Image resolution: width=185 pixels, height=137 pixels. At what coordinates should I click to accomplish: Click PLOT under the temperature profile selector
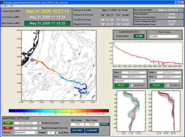121,85
